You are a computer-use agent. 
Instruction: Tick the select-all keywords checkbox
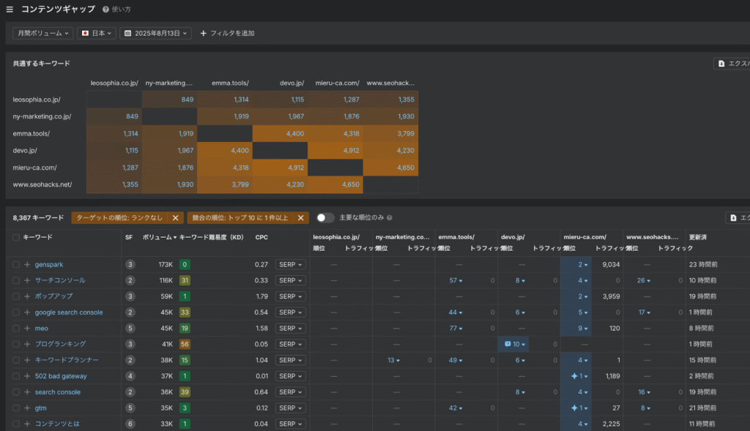coord(16,238)
